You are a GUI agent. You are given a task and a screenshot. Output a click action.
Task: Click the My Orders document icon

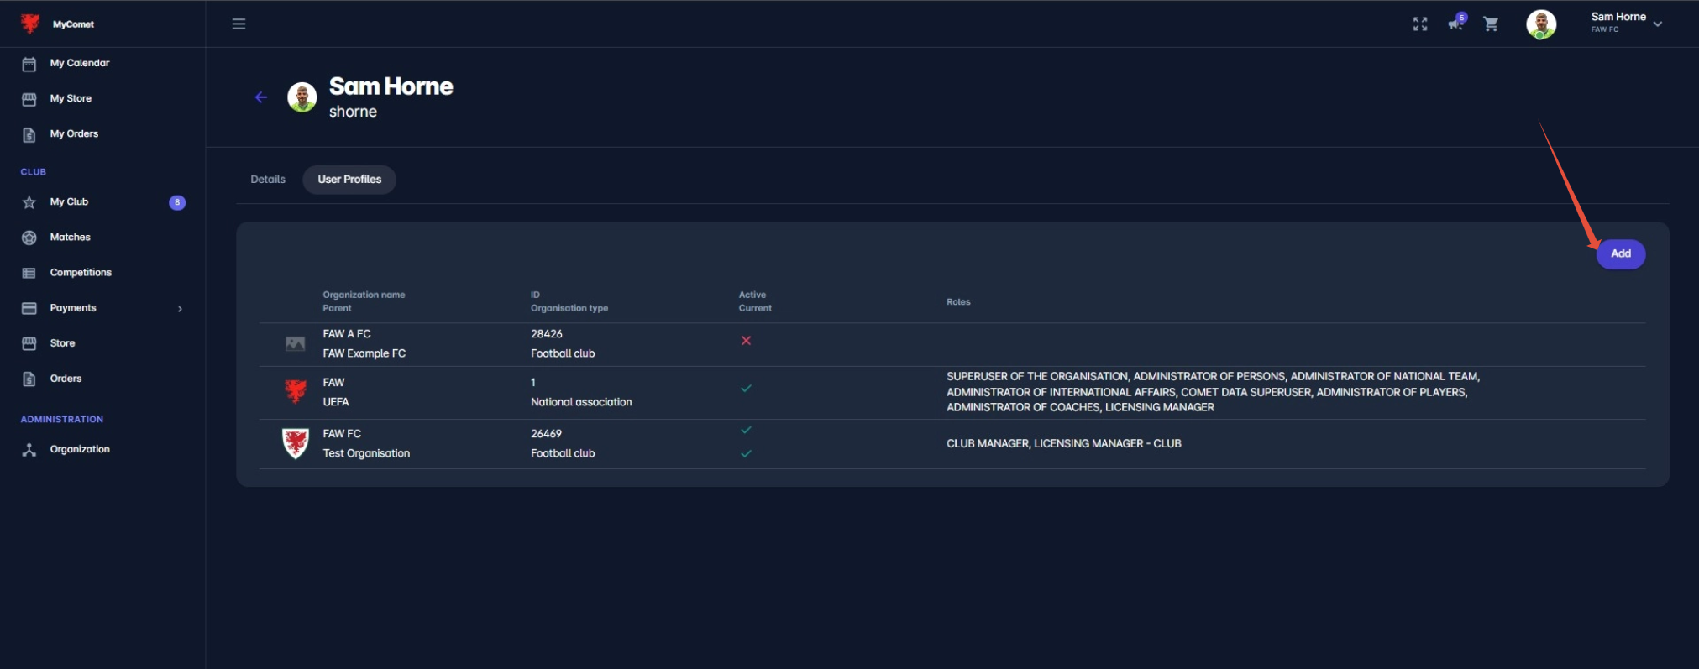point(29,134)
